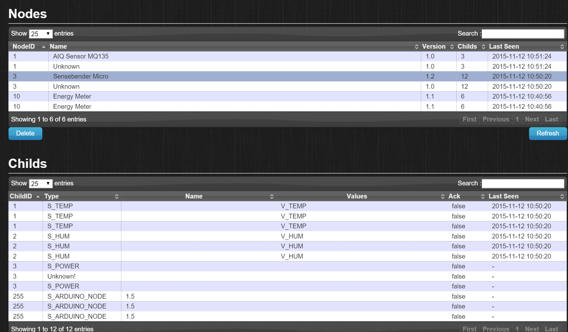Select page 1 in Nodes pagination
Image resolution: width=568 pixels, height=332 pixels.
(x=517, y=119)
